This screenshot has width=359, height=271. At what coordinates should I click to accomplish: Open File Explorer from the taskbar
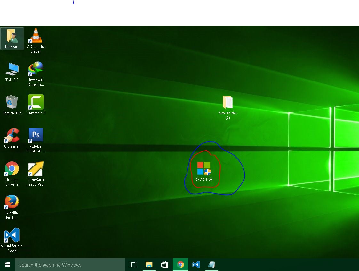149,265
